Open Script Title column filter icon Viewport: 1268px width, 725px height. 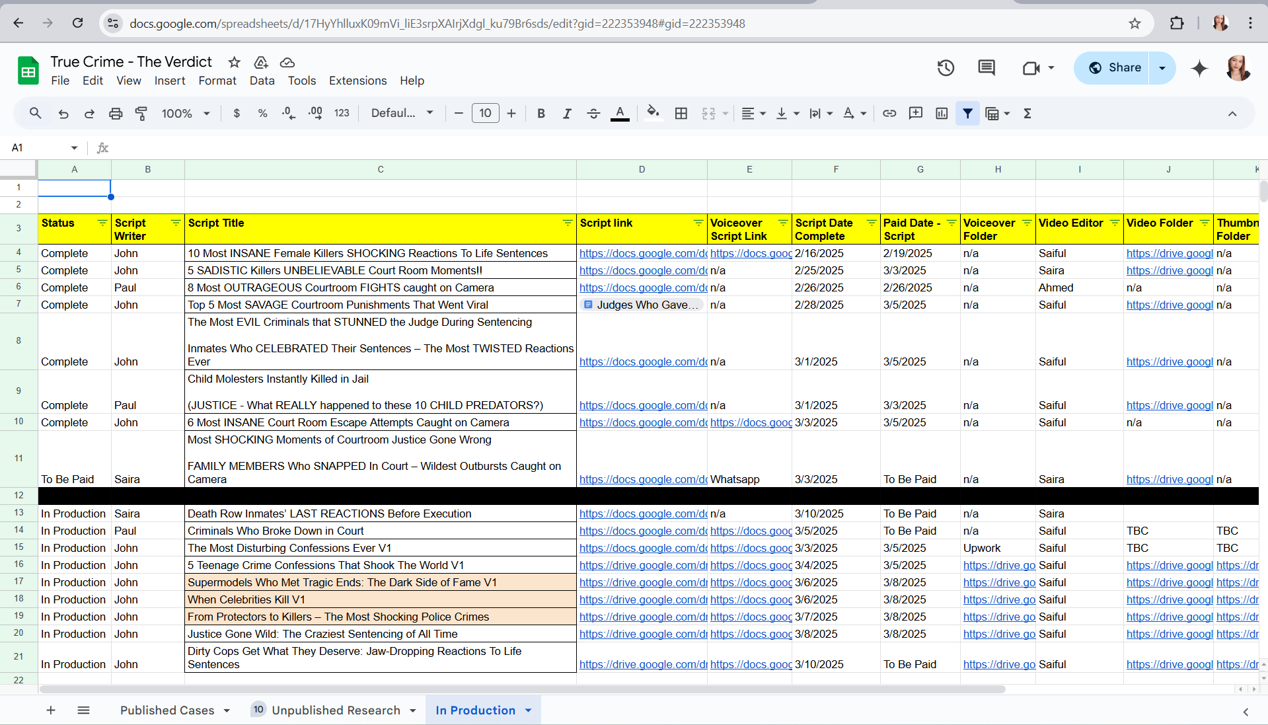568,223
